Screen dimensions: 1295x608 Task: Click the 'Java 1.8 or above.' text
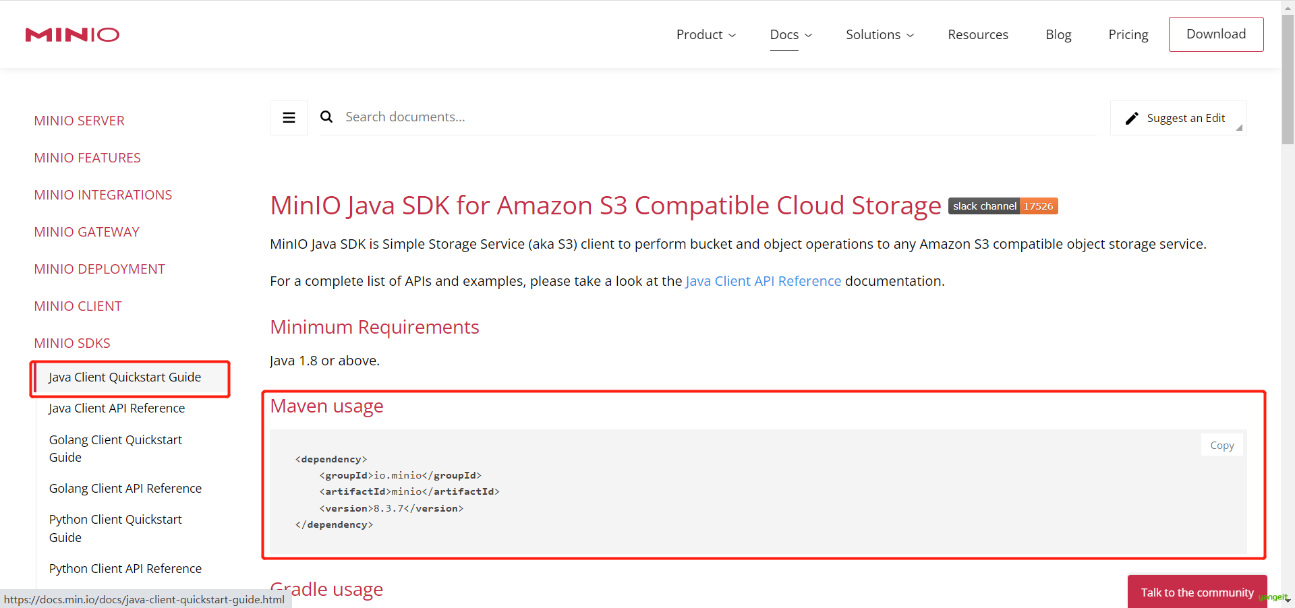[x=324, y=361]
